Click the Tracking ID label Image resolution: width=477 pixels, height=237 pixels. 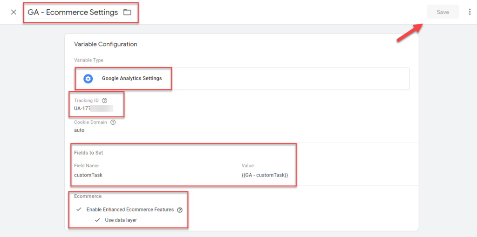86,101
